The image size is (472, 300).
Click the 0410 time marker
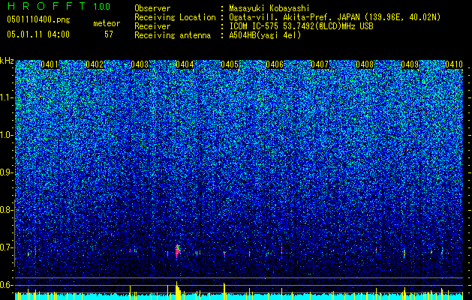point(454,64)
